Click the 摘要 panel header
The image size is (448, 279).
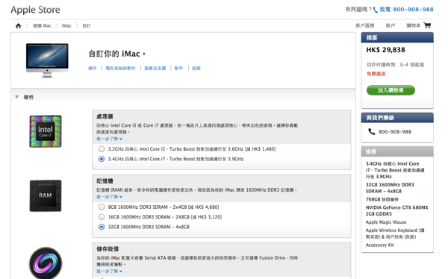click(397, 38)
